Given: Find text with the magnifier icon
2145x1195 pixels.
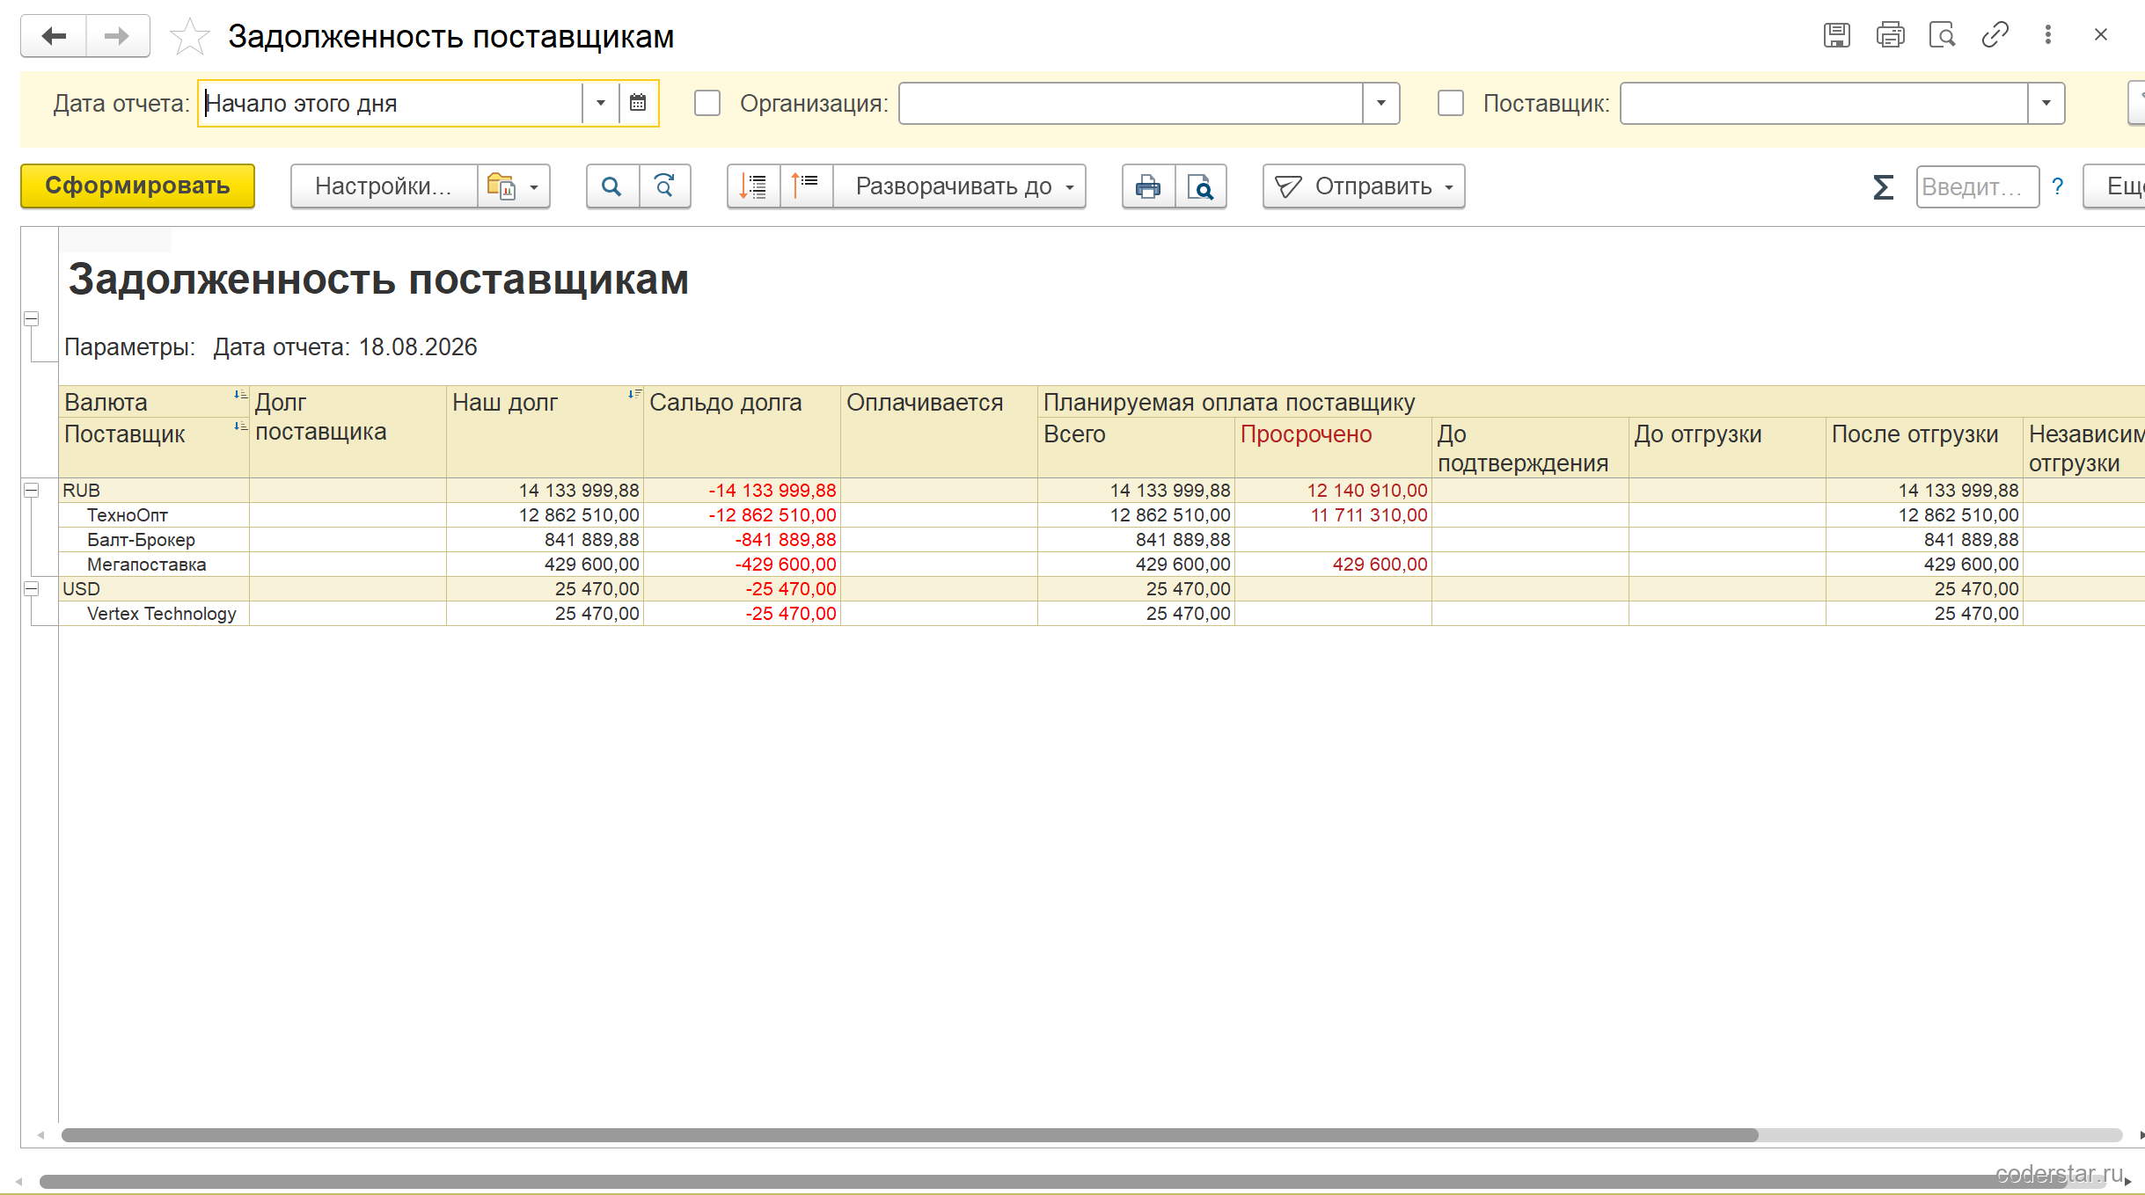Looking at the screenshot, I should (611, 186).
